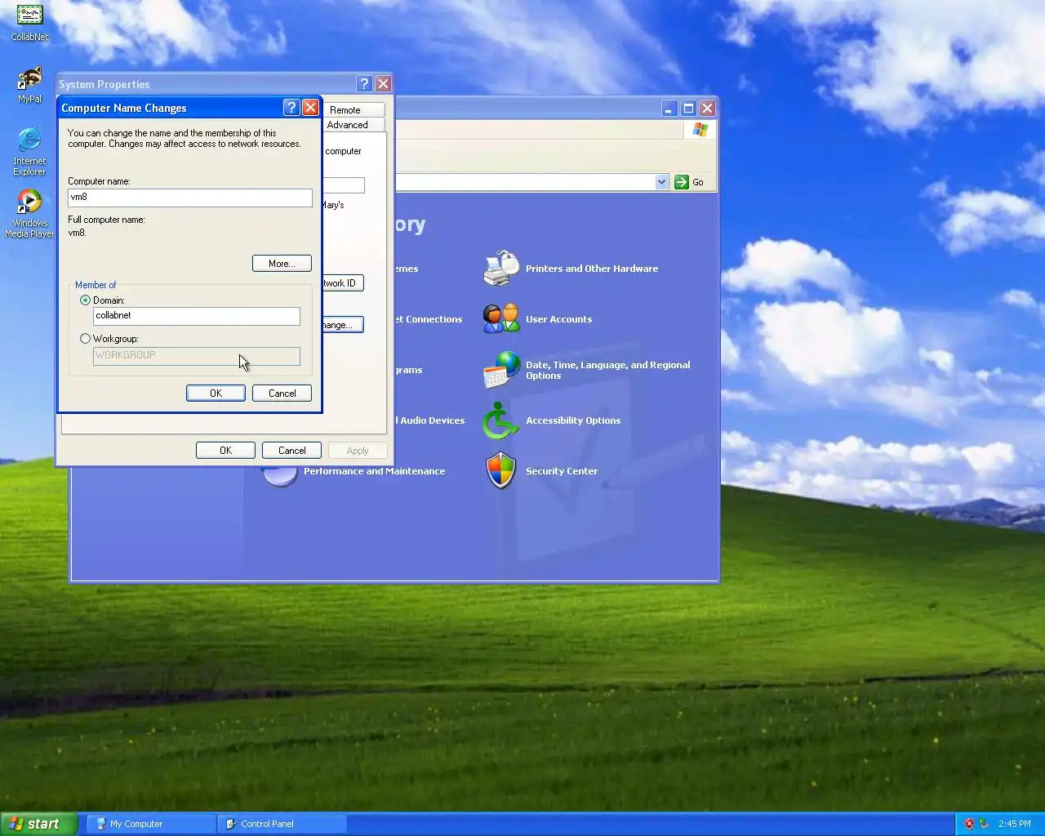Open Date, Time, Language, and Regional Options link

[x=607, y=371]
